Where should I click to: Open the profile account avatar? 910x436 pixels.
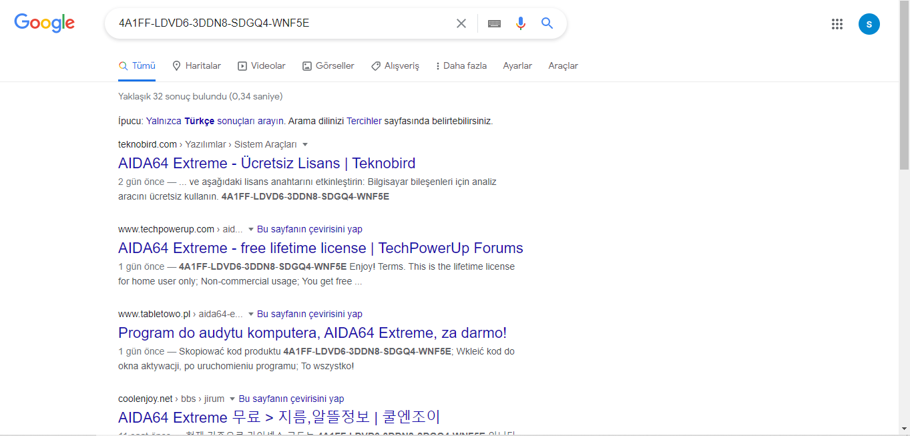click(869, 23)
